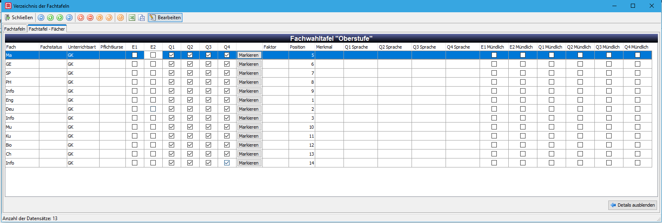Click Markieren button in Deu row

tap(249, 109)
